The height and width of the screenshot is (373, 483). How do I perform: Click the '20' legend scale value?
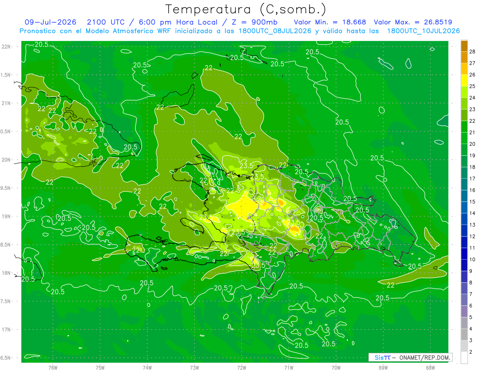pyautogui.click(x=473, y=144)
